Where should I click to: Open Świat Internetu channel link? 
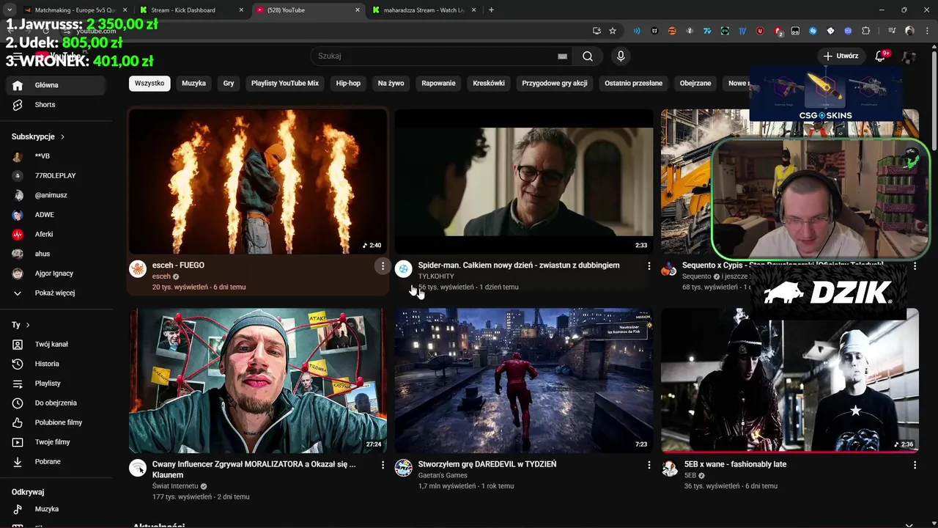175,486
